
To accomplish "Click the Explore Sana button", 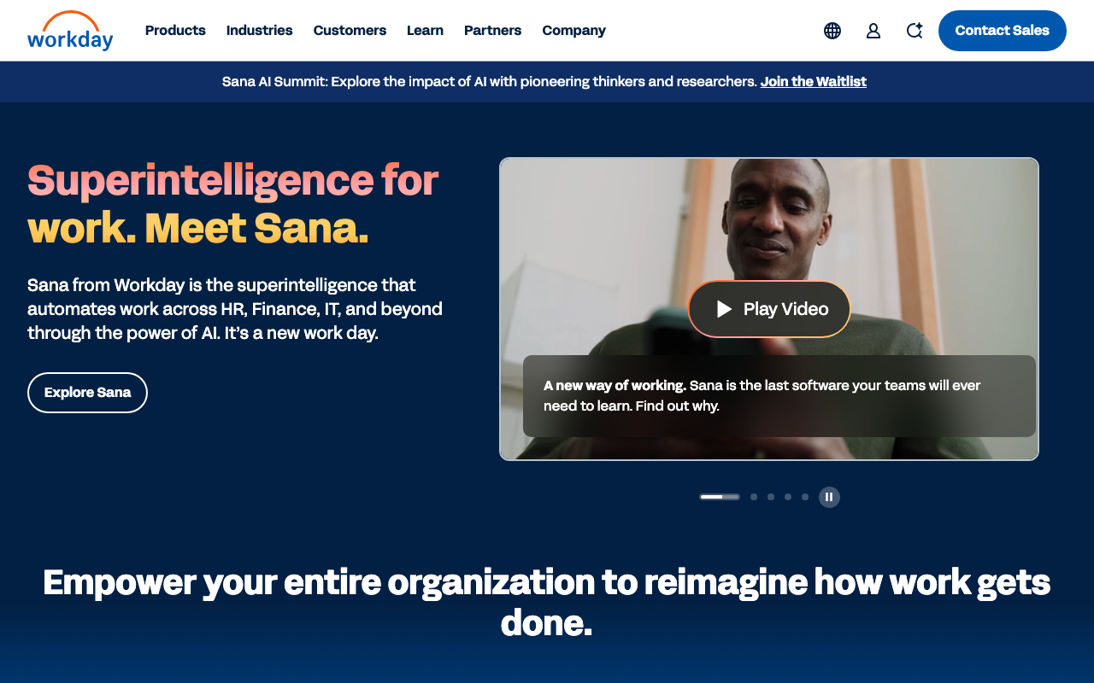I will [87, 393].
